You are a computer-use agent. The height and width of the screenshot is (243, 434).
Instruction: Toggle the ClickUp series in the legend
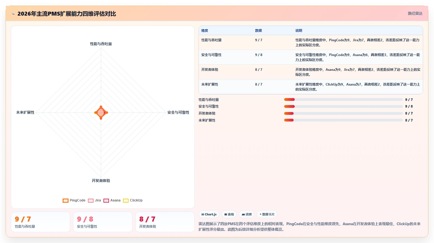click(x=133, y=200)
